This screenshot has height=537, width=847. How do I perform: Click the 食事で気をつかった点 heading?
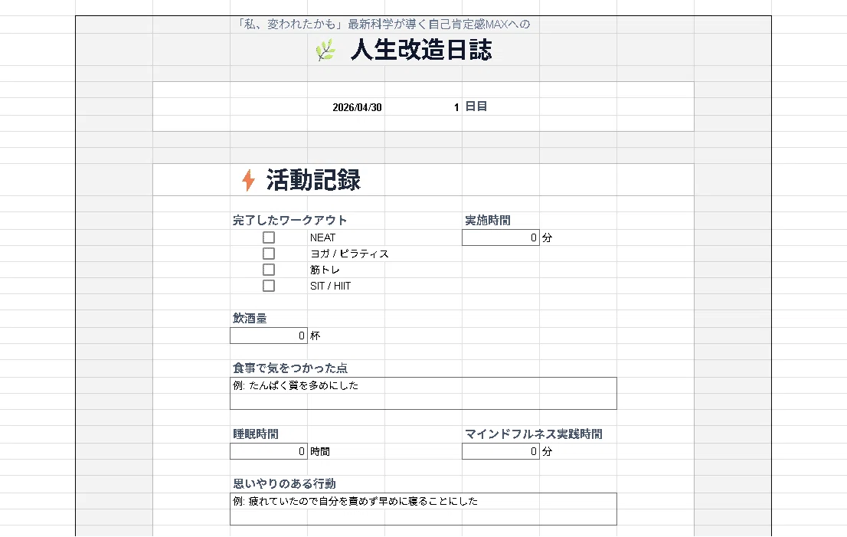coord(290,368)
